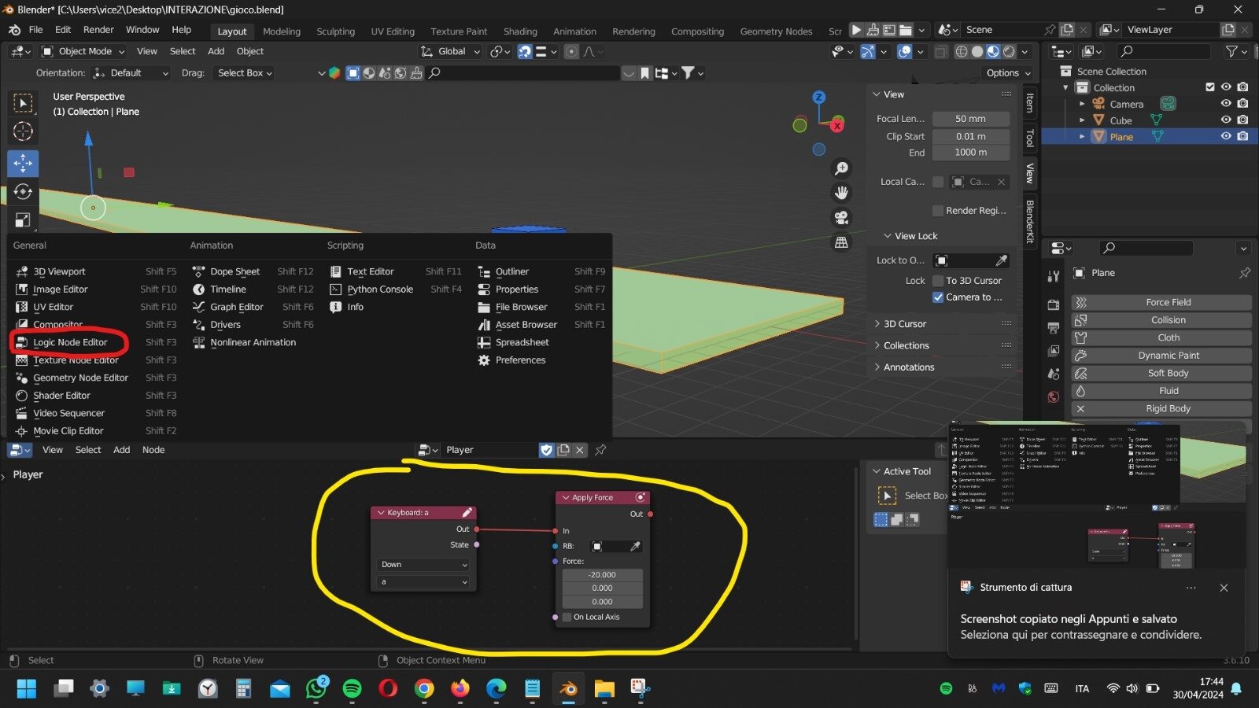Collapse the View Lock panel

point(915,236)
